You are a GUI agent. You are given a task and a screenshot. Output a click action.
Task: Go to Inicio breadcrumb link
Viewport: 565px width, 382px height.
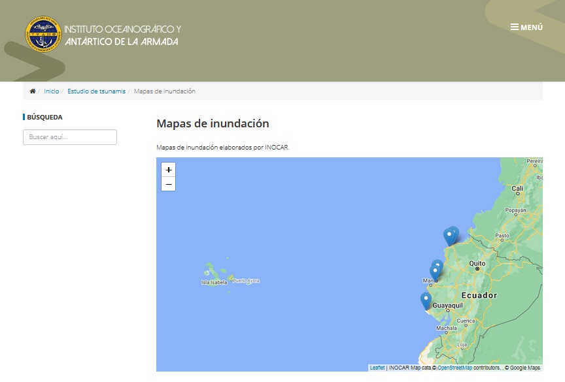pyautogui.click(x=52, y=91)
